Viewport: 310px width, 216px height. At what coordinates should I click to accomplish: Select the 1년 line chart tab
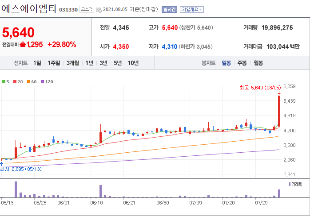pyautogui.click(x=89, y=63)
